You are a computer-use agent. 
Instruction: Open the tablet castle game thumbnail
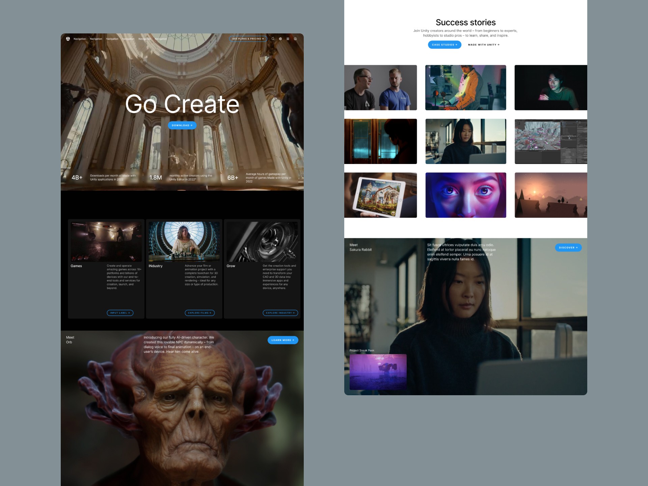point(380,195)
